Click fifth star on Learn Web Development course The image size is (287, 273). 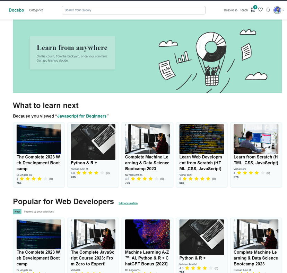208,179
